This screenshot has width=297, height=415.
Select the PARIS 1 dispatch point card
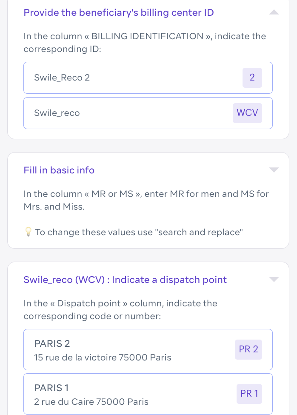click(x=148, y=394)
